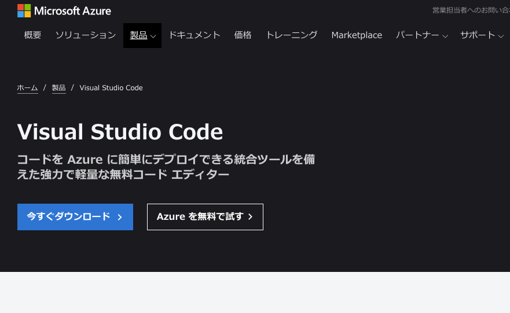This screenshot has width=510, height=313.
Task: Click the Visual Studio Code page heading
Action: click(120, 132)
